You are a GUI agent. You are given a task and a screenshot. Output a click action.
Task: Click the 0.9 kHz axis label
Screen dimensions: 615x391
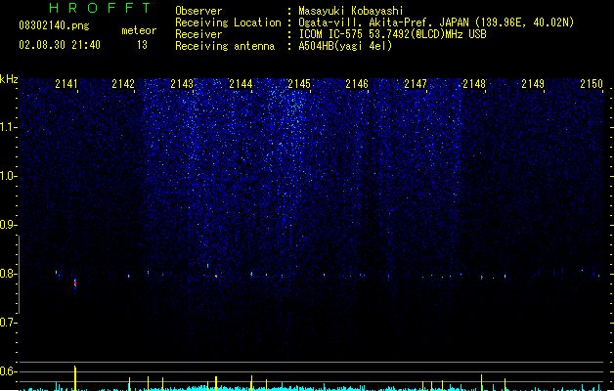click(8, 225)
